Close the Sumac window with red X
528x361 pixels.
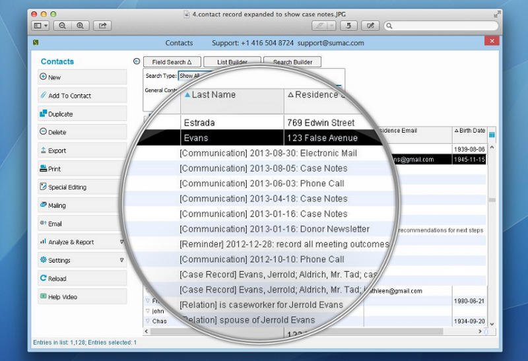[492, 41]
